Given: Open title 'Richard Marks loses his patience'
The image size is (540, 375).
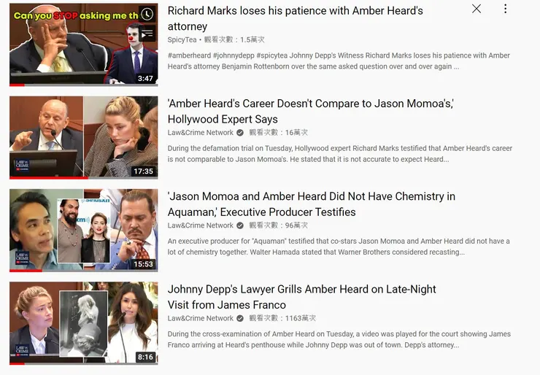Looking at the screenshot, I should 295,18.
